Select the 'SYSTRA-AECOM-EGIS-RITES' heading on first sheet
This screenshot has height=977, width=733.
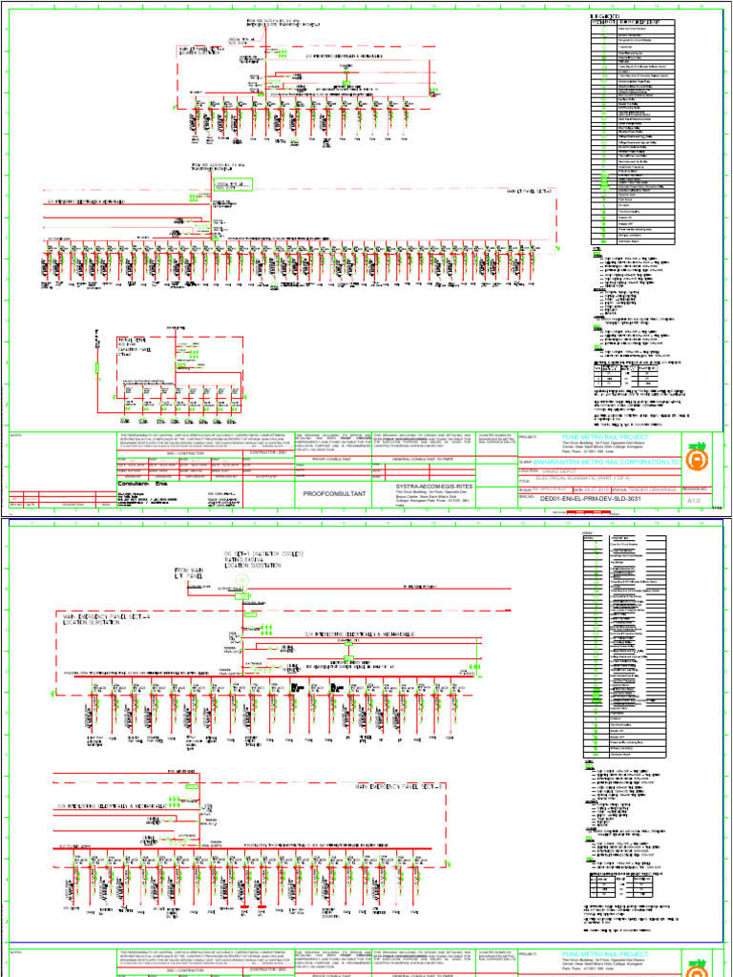coord(434,486)
